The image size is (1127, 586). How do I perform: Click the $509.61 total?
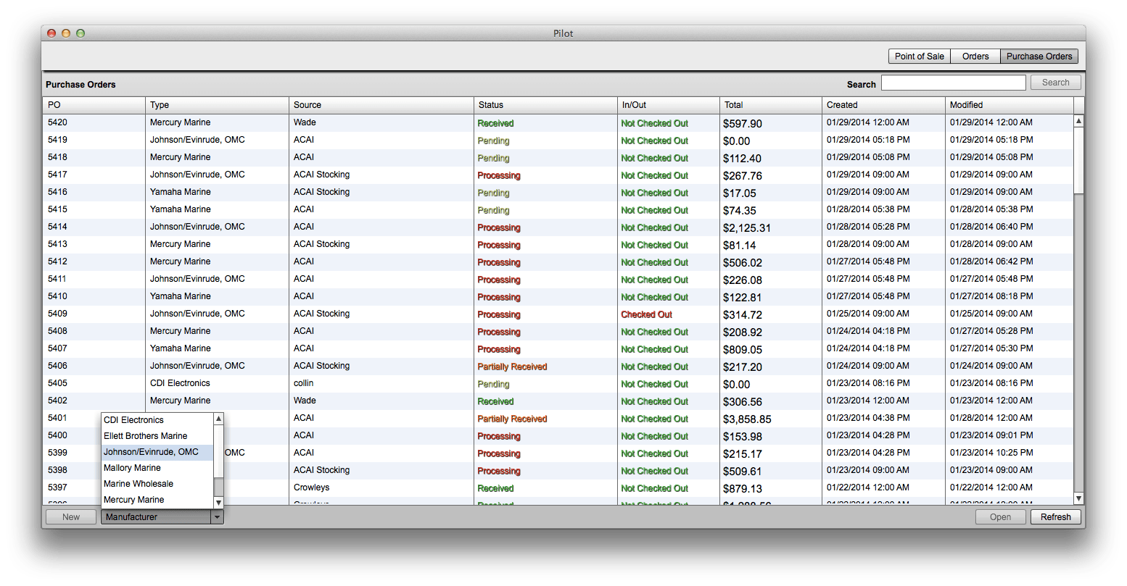(743, 472)
